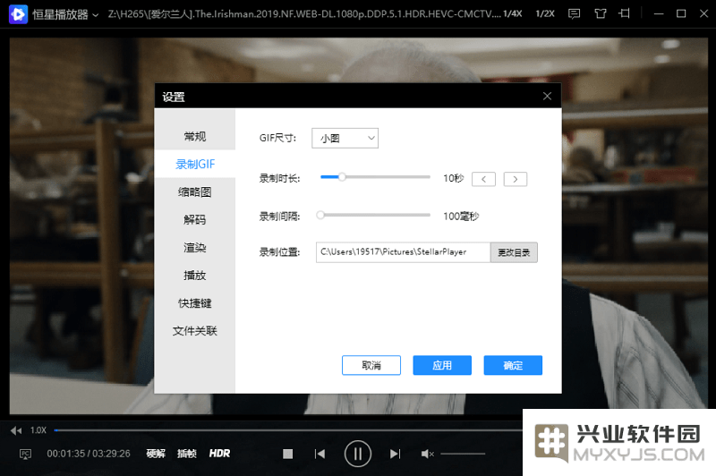Image resolution: width=716 pixels, height=476 pixels.
Task: Set playback speed to 1/4X
Action: [512, 13]
